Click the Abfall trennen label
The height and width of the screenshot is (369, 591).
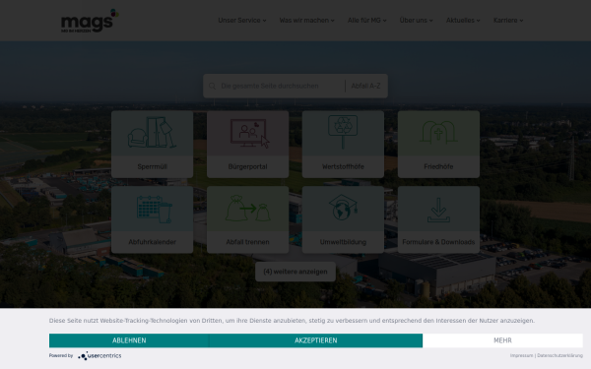(x=247, y=242)
